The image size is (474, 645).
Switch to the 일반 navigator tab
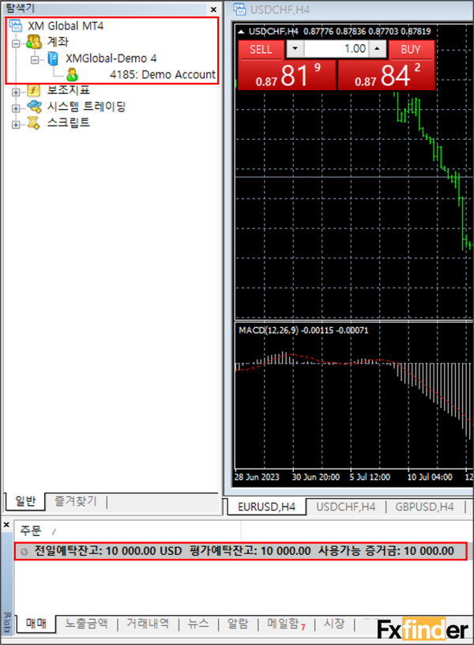point(25,501)
